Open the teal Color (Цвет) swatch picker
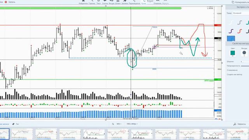The image size is (249, 140). [233, 53]
